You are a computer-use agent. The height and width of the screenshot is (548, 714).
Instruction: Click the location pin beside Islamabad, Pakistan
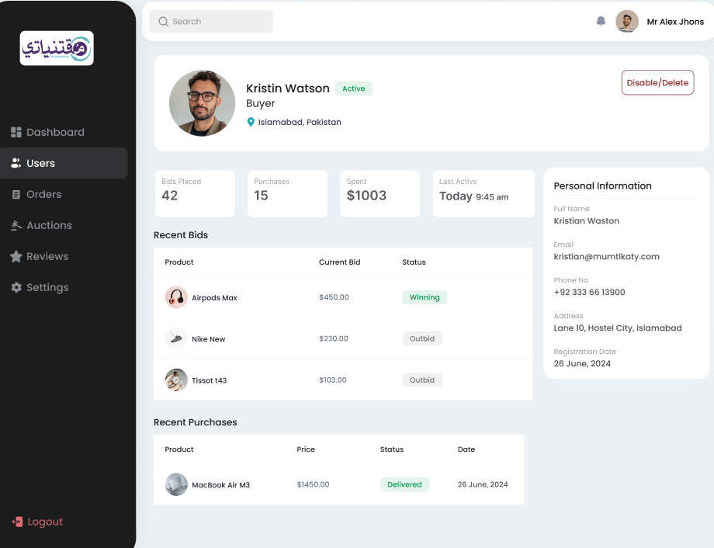tap(251, 122)
